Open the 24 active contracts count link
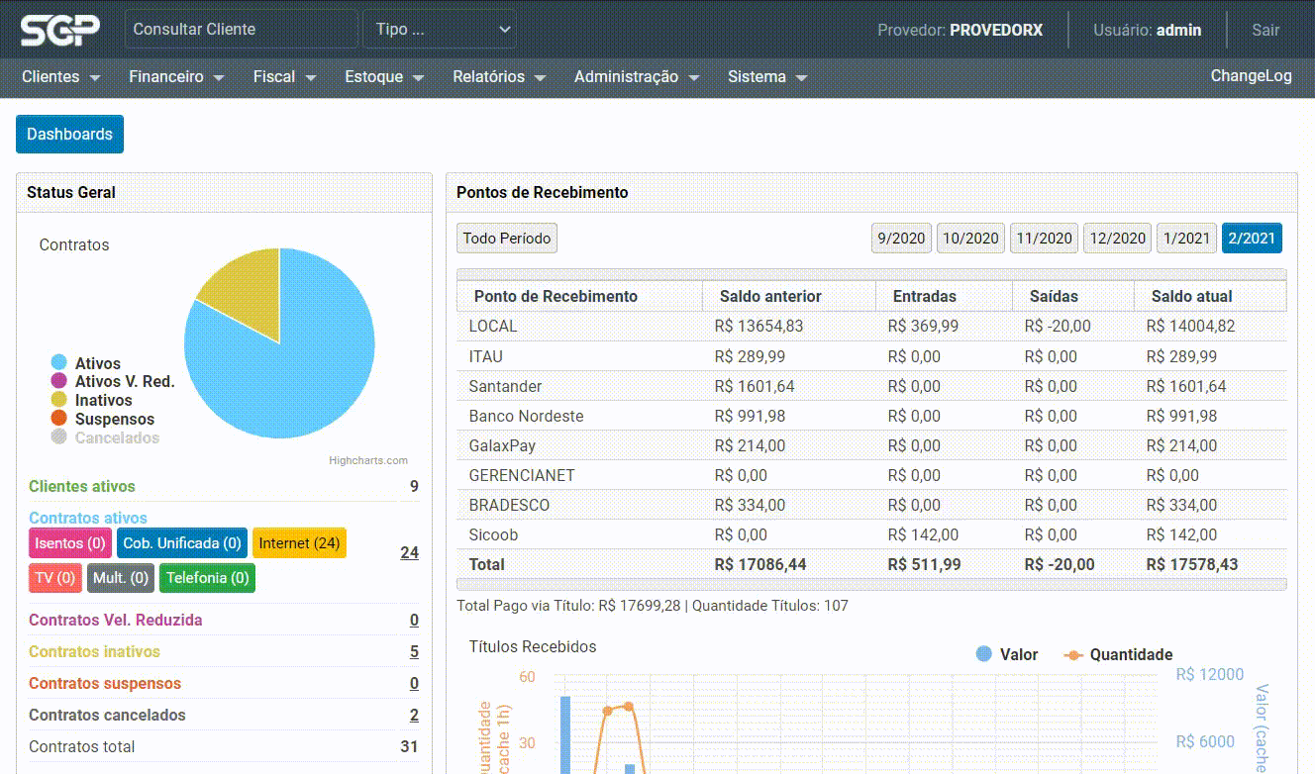The image size is (1315, 774). pyautogui.click(x=409, y=552)
